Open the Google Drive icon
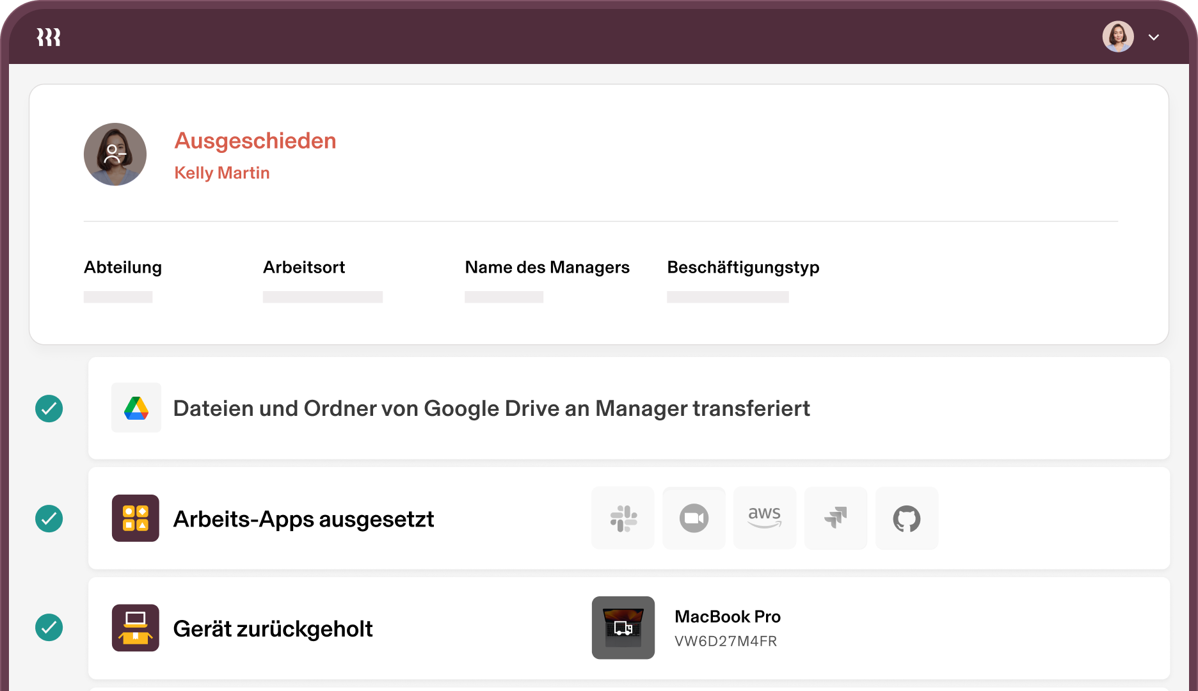This screenshot has height=691, width=1198. pyautogui.click(x=136, y=408)
